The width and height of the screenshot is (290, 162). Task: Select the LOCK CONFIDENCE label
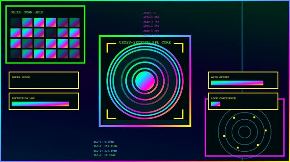223,98
